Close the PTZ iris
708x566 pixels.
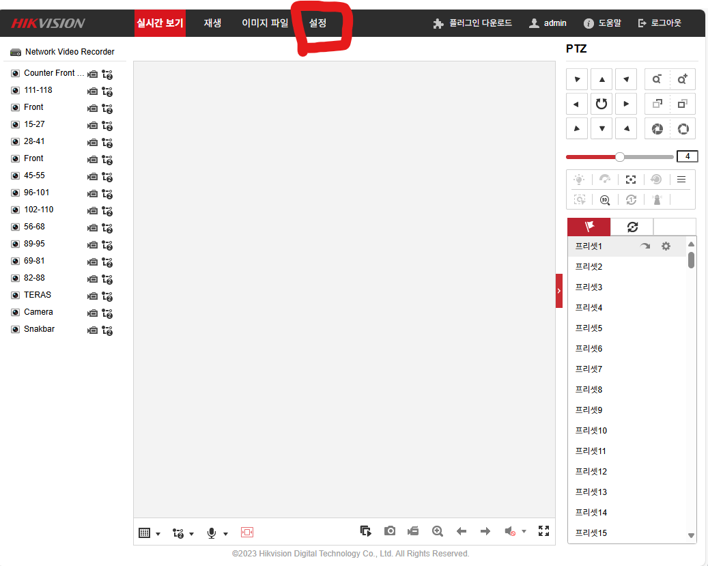pos(657,129)
